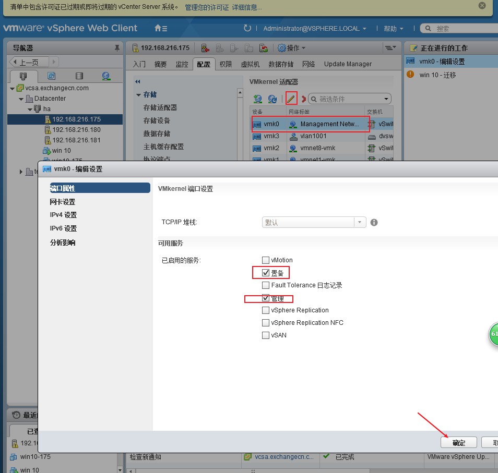Toggle the 置备 provisioning checkbox
Viewport: 498px width, 473px height.
[266, 273]
